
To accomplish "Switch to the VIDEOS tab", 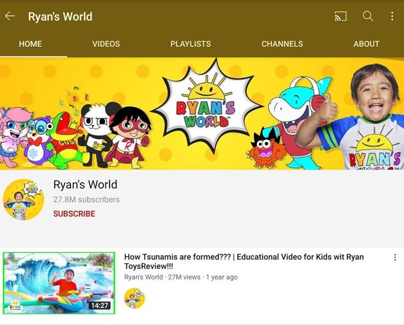I will [x=106, y=44].
